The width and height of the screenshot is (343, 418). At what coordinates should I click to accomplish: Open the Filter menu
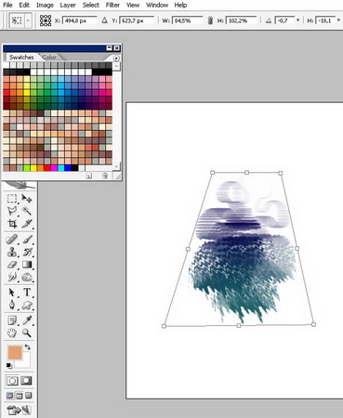pyautogui.click(x=112, y=5)
